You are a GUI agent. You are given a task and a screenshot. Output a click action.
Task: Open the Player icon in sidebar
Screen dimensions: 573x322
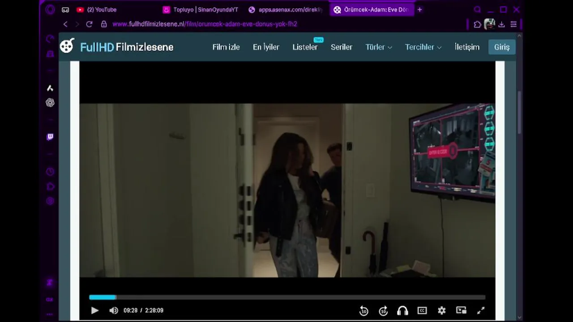pyautogui.click(x=50, y=186)
